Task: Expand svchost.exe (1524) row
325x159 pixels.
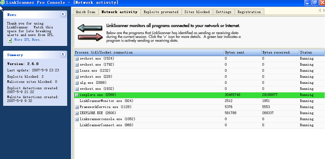Action: pos(77,59)
